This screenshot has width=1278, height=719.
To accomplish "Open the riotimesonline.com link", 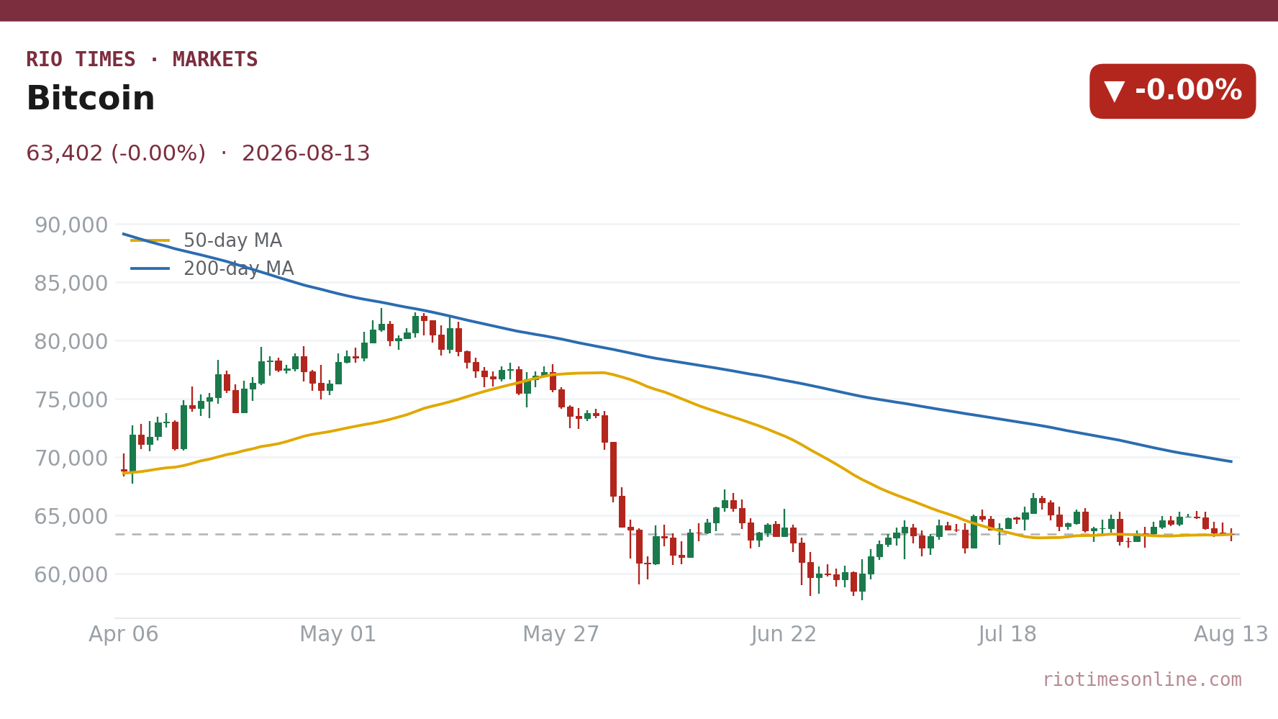I will click(1142, 679).
